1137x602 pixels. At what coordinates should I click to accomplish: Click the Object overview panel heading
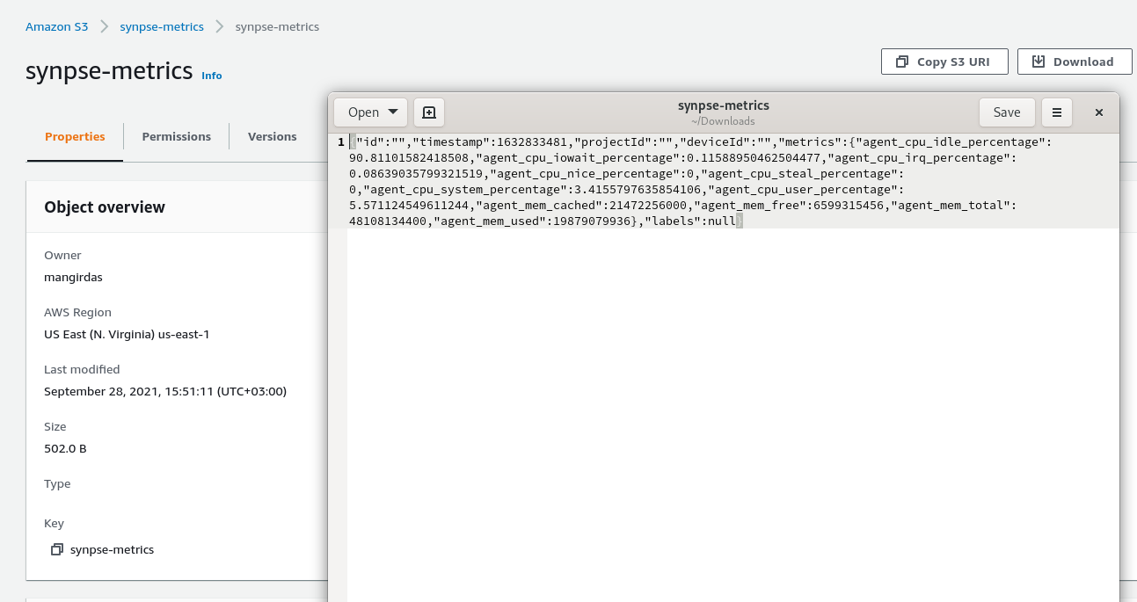[x=105, y=207]
